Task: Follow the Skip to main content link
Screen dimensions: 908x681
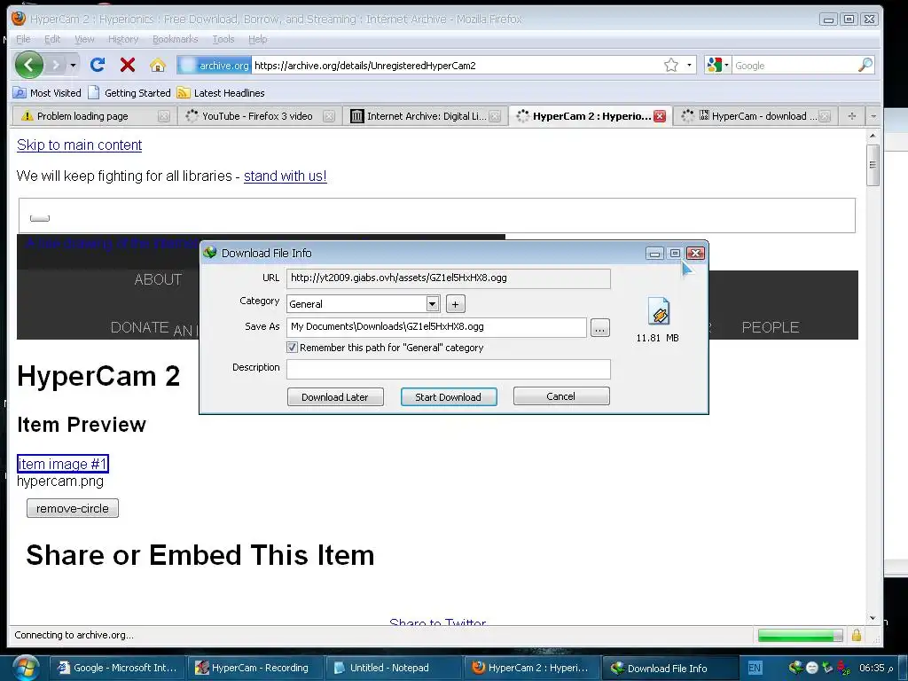Action: coord(79,145)
